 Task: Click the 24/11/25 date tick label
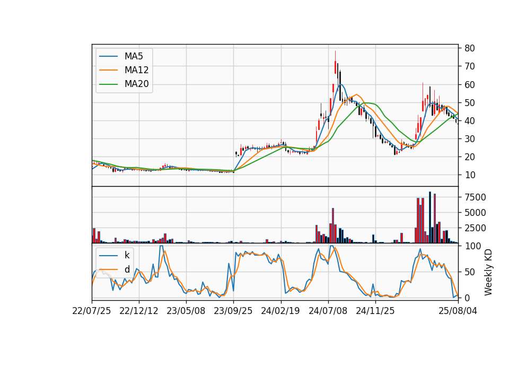point(375,311)
